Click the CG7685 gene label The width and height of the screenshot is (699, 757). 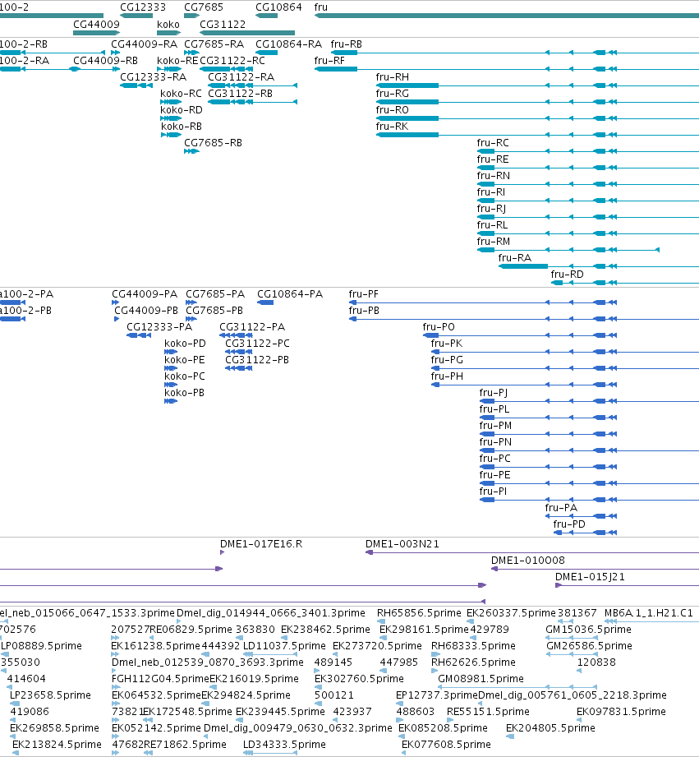click(204, 7)
